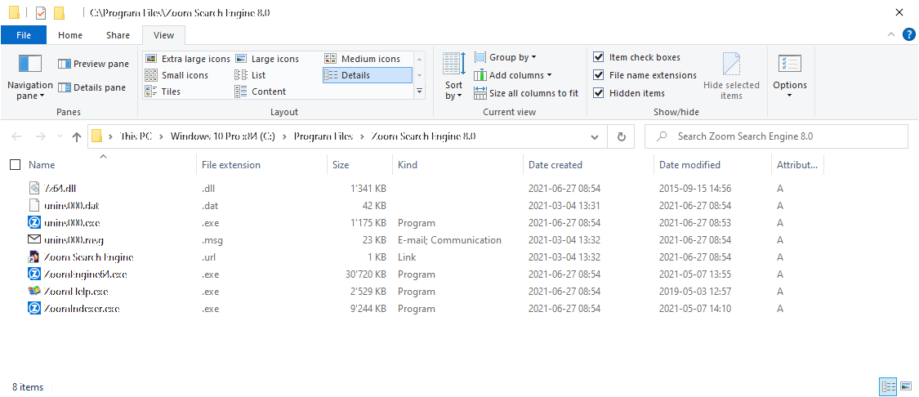Refresh the folder view
The width and height of the screenshot is (919, 397).
coord(622,136)
